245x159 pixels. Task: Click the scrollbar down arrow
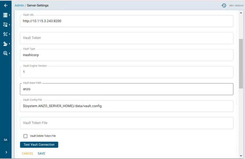[241, 156]
